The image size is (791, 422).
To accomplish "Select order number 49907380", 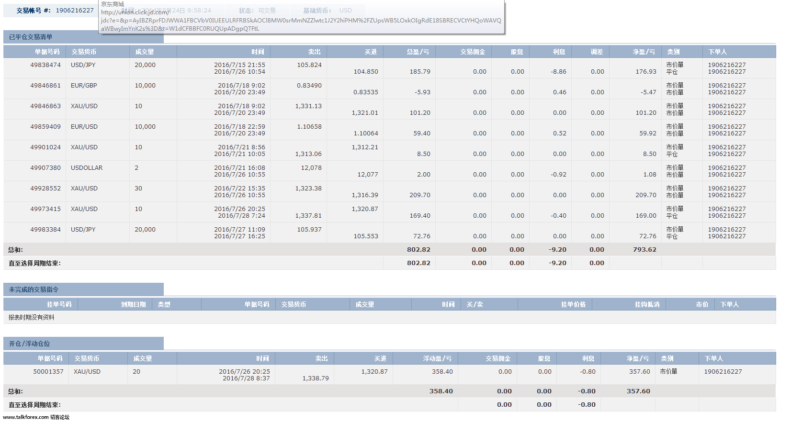I will pos(45,168).
